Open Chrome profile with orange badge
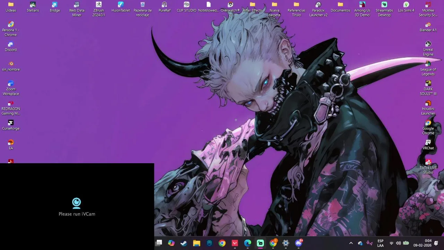This screenshot has width=444, height=250. pyautogui.click(x=273, y=243)
